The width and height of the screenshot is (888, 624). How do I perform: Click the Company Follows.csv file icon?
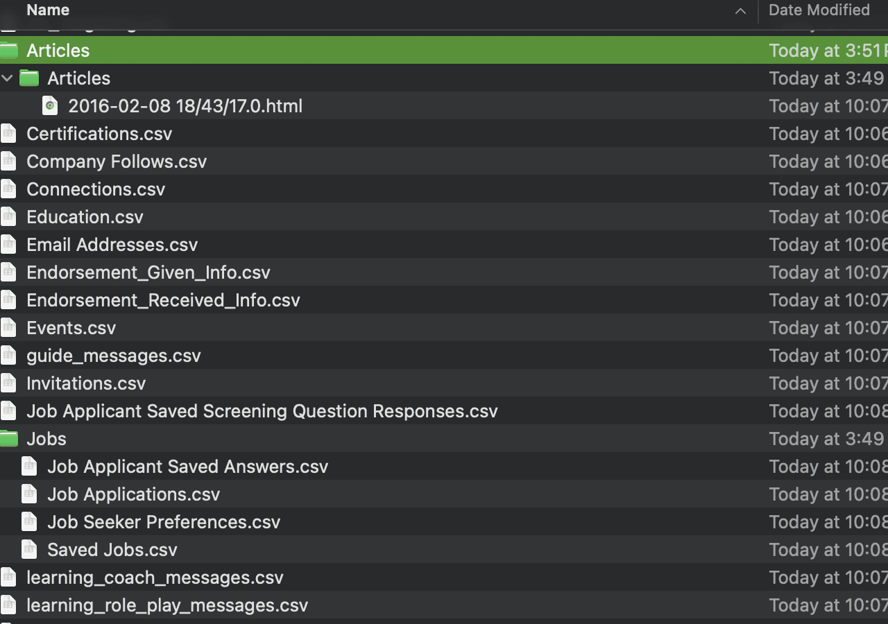(x=8, y=162)
